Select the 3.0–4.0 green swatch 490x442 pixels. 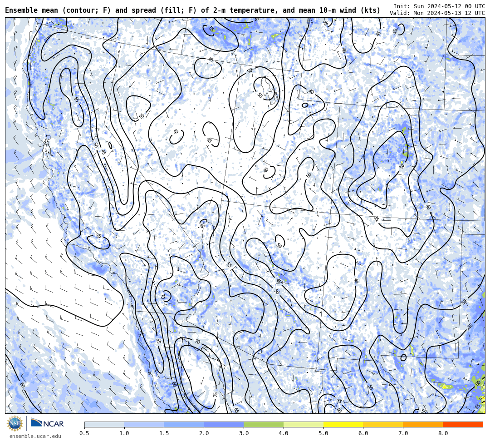point(264,424)
